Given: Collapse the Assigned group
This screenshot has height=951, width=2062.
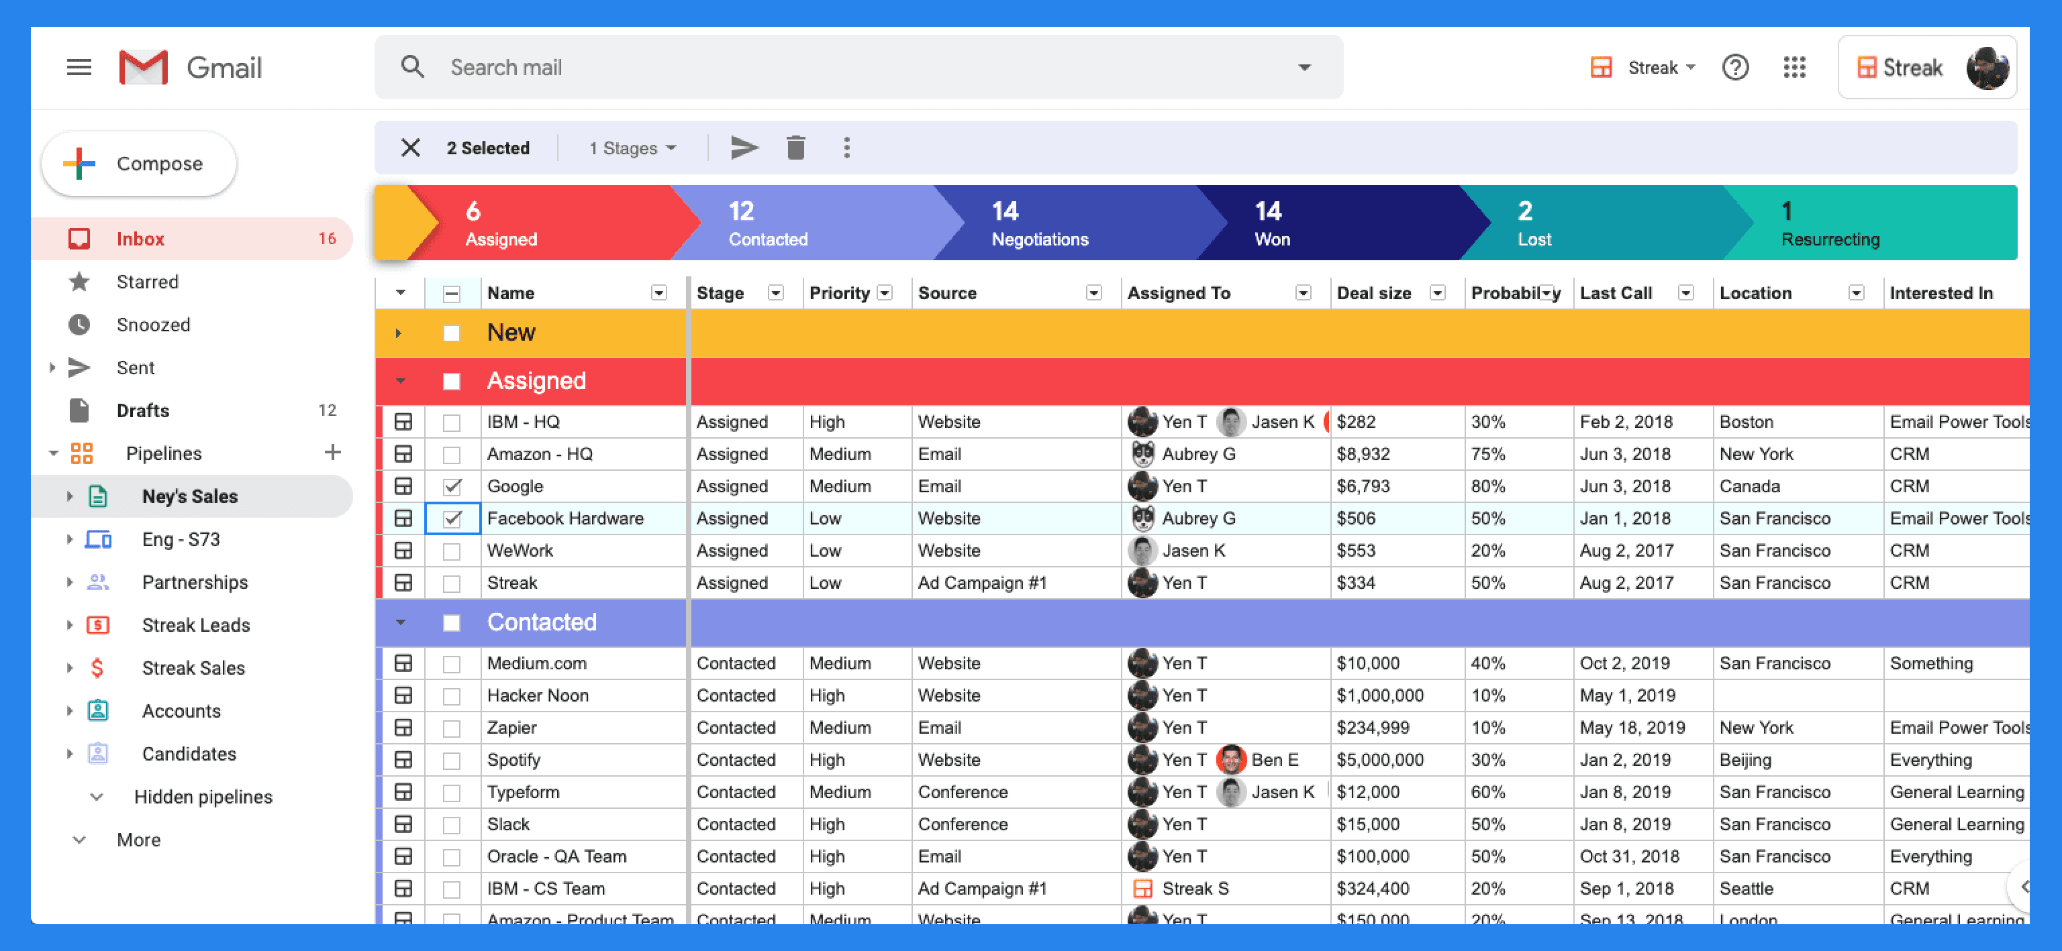Looking at the screenshot, I should tap(400, 381).
